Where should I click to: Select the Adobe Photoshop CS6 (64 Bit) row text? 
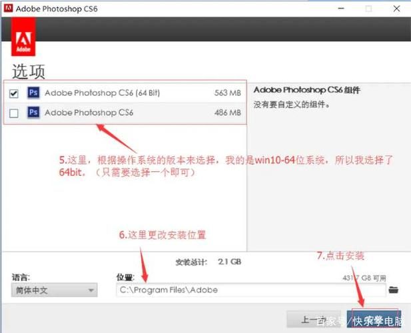[x=102, y=93]
